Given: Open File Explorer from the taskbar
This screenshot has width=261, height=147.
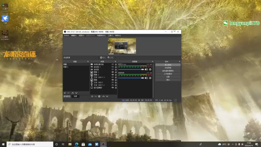Looking at the screenshot, I should pos(70,144).
